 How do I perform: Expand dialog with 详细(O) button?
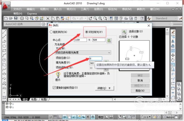coord(104,88)
